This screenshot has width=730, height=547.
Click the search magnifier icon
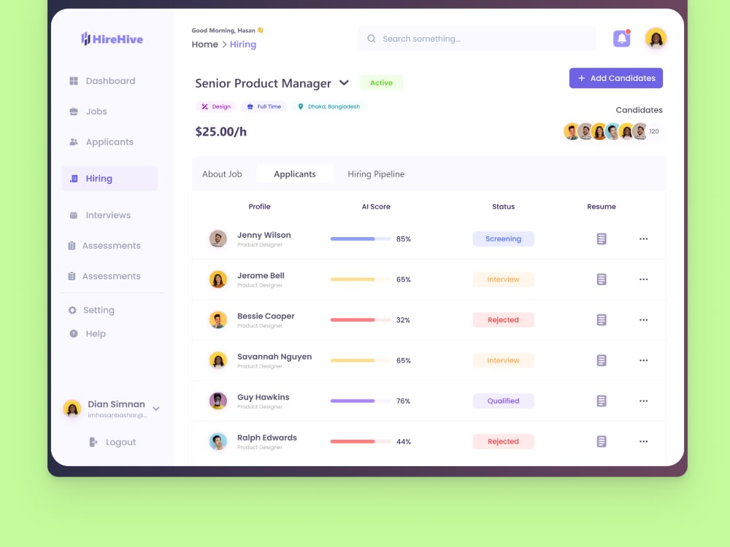click(371, 38)
